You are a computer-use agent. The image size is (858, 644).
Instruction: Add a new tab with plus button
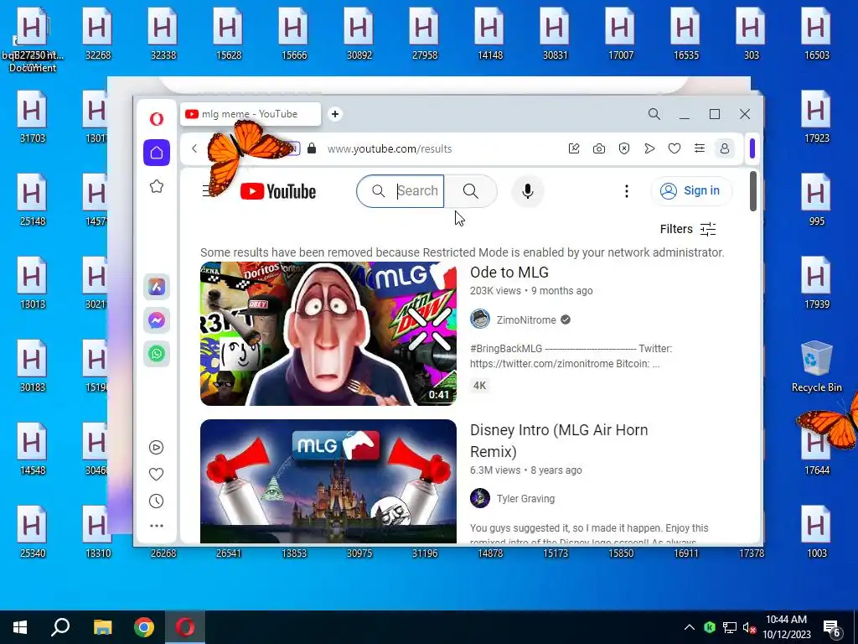coord(335,114)
